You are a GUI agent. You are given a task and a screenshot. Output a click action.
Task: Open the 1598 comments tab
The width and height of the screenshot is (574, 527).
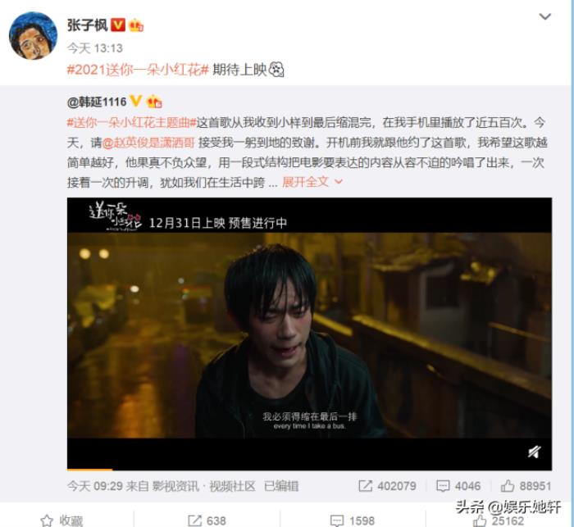tap(352, 520)
